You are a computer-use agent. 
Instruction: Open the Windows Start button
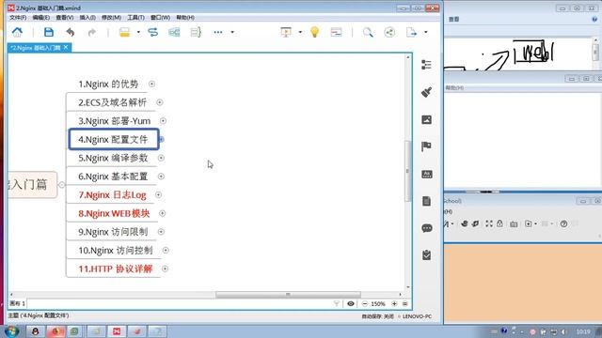pos(11,331)
